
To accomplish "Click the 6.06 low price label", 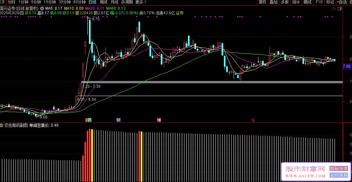I will click(x=44, y=117).
